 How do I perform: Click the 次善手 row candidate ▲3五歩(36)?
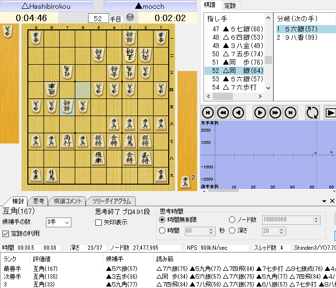click(x=122, y=276)
